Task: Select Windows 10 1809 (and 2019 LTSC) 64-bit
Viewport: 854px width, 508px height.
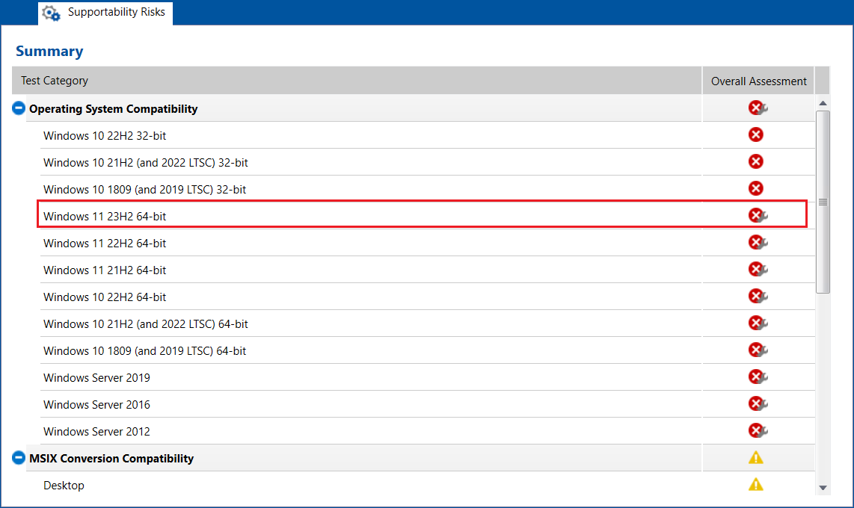Action: click(x=428, y=350)
